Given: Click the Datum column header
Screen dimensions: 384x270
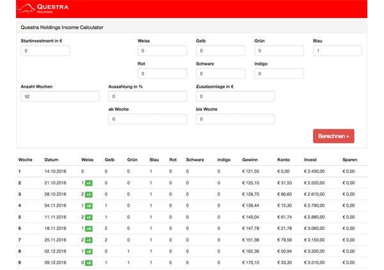Looking at the screenshot, I should [51, 159].
